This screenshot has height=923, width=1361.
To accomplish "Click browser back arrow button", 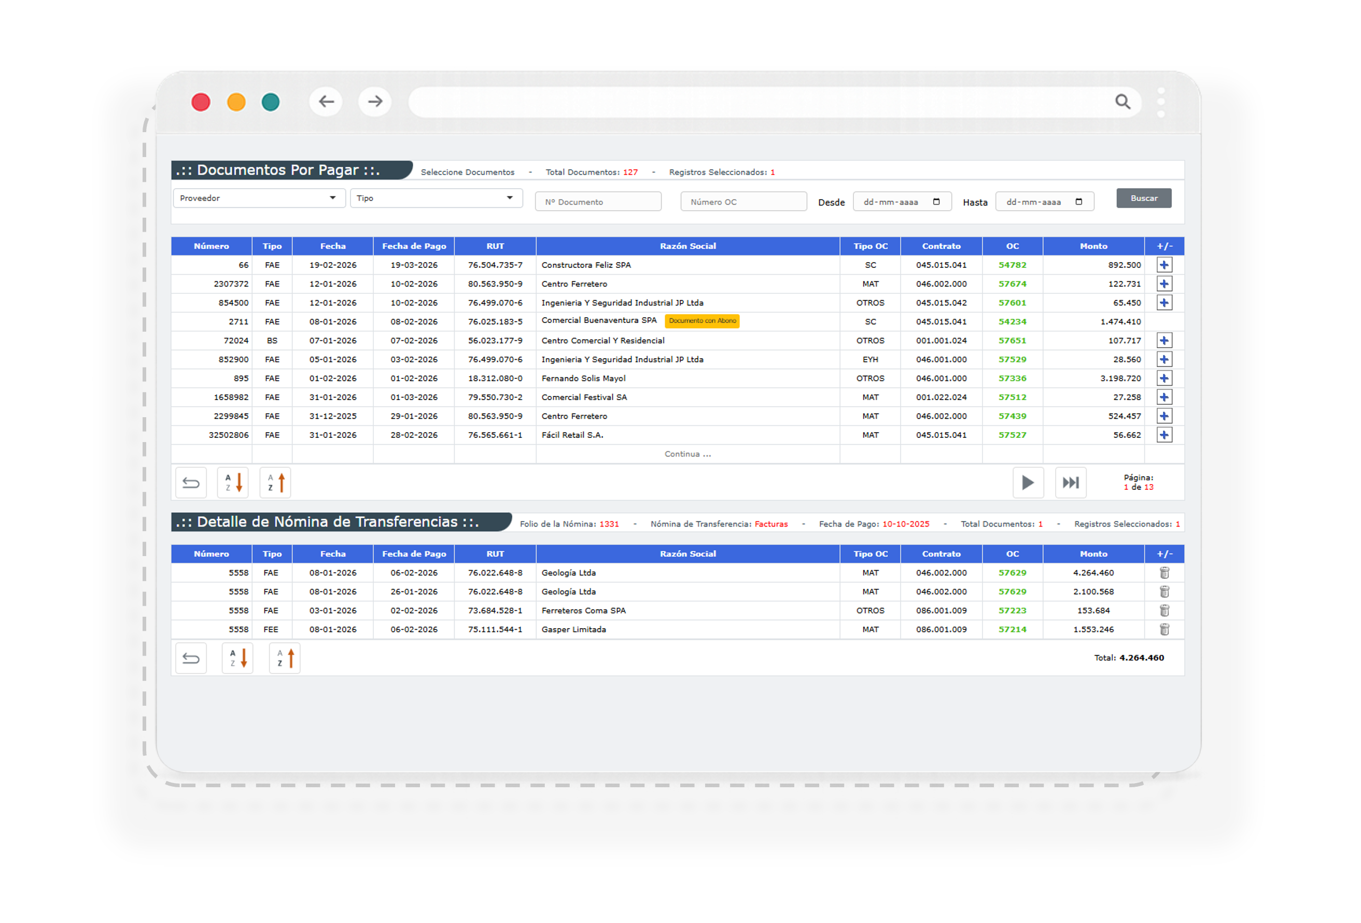I will coord(326,102).
